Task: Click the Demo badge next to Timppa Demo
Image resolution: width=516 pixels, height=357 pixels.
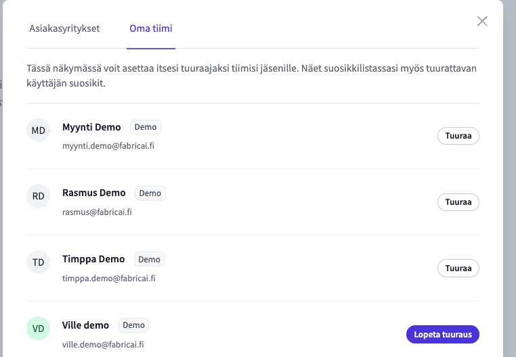Action: pyautogui.click(x=150, y=260)
